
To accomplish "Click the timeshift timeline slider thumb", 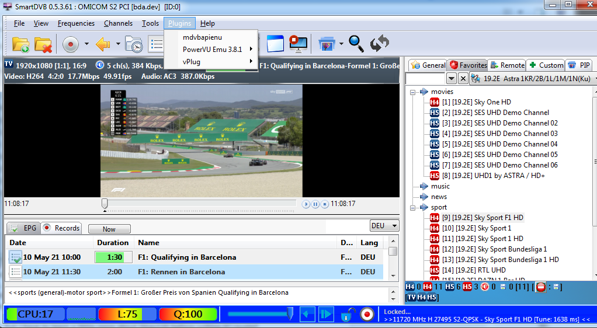I will point(105,204).
